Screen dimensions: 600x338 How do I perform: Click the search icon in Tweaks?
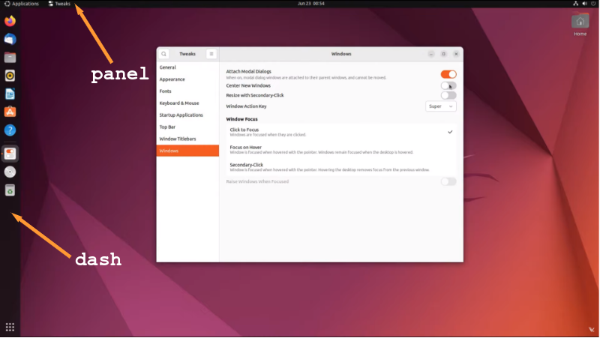point(163,54)
